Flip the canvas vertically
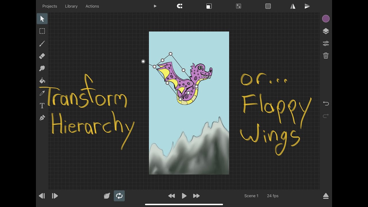The width and height of the screenshot is (368, 207). (x=307, y=6)
